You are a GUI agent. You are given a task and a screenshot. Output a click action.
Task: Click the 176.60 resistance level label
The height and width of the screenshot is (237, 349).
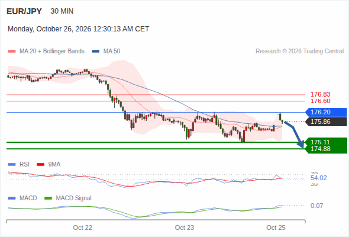click(321, 101)
